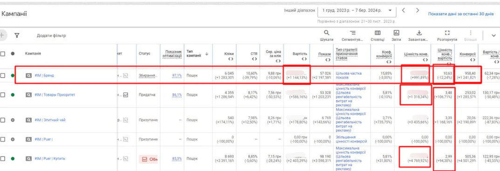Expand comparison arrows under Конверсії column

click(473, 60)
